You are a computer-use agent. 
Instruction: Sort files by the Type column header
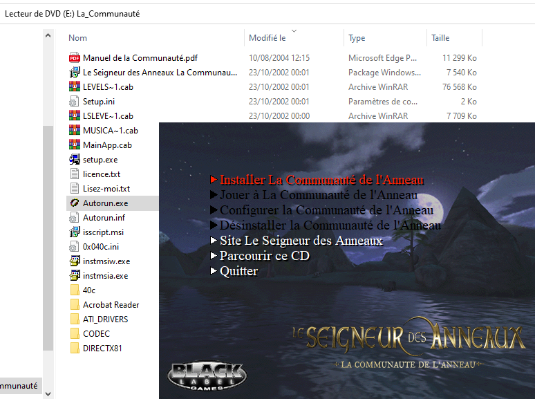[357, 38]
